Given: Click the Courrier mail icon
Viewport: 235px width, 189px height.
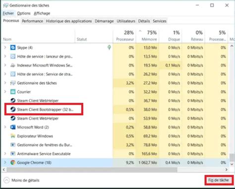Looking at the screenshot, I should pyautogui.click(x=13, y=92).
